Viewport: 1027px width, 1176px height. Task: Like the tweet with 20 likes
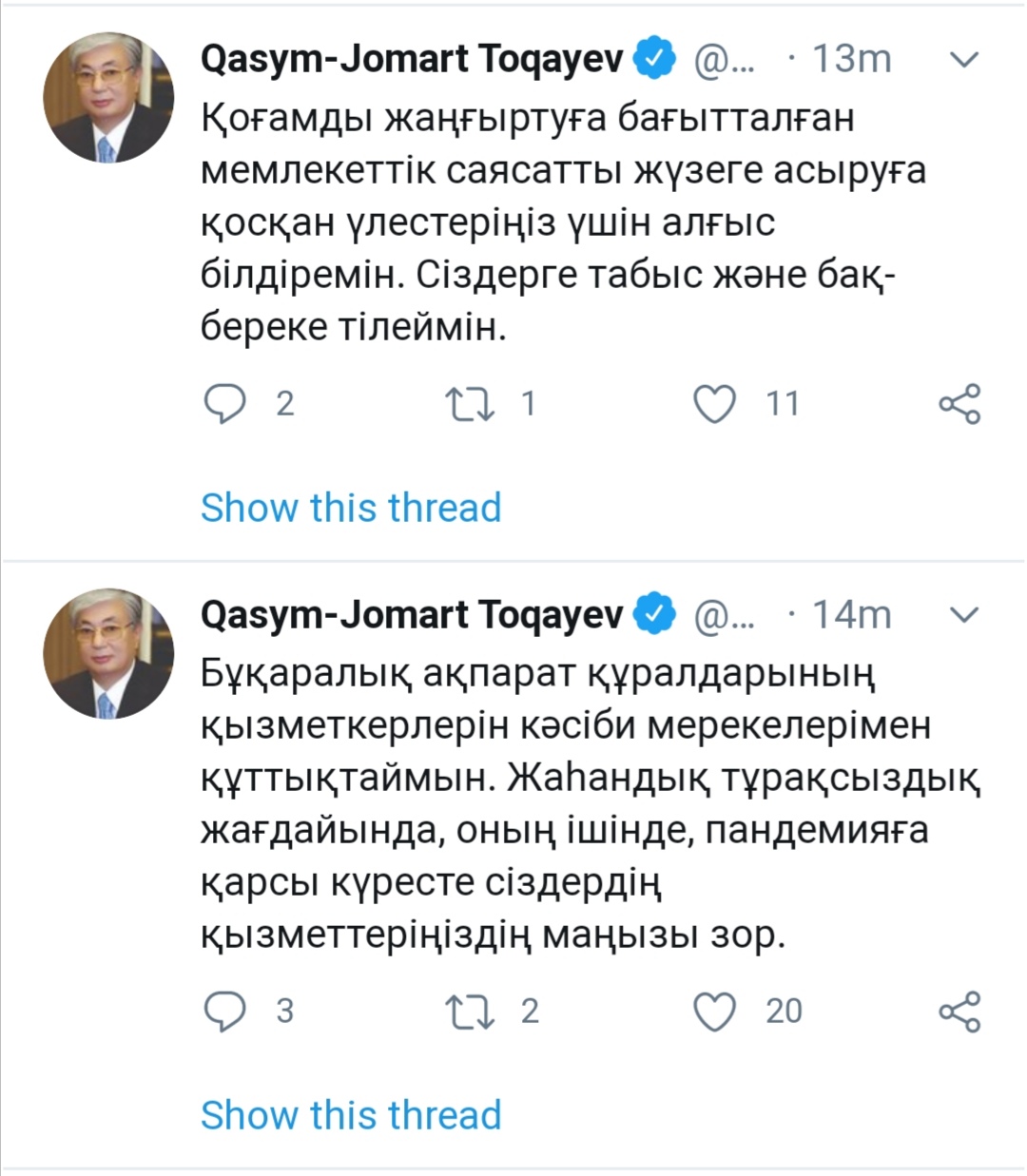(714, 1012)
